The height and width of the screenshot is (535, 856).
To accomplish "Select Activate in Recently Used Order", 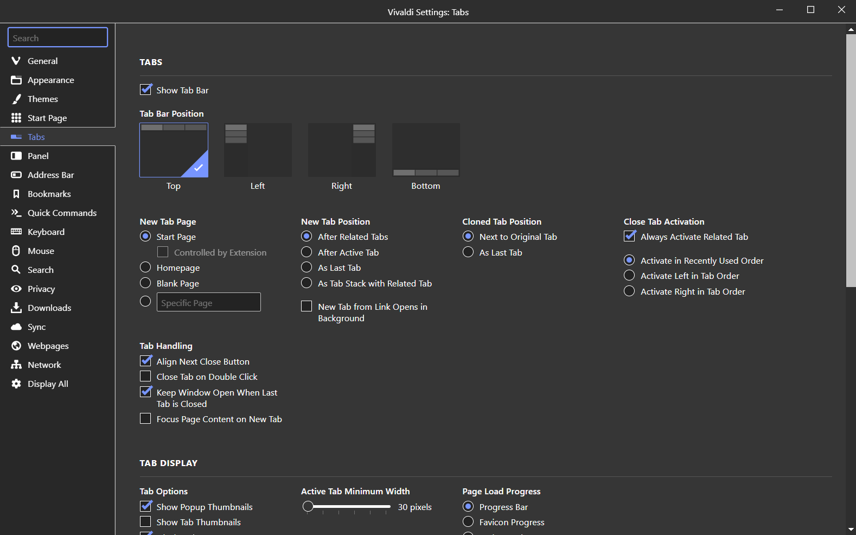I will coord(629,260).
